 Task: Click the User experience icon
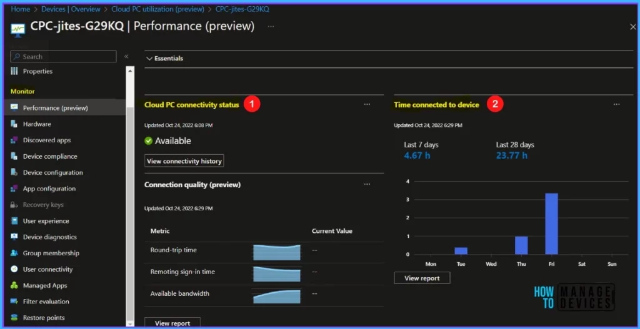pos(14,221)
